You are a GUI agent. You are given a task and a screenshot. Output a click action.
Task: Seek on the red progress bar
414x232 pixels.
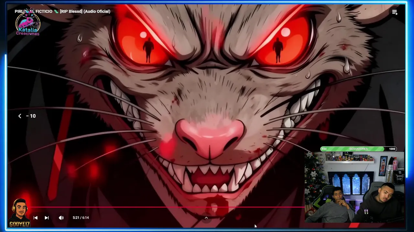pyautogui.click(x=167, y=207)
